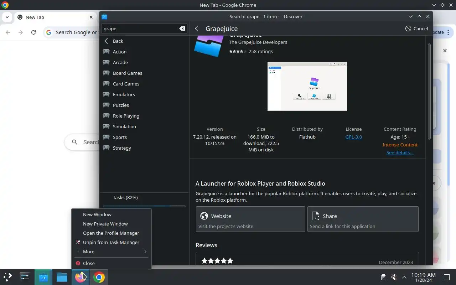Reload the Chrome page
Image resolution: width=456 pixels, height=285 pixels.
point(33,32)
